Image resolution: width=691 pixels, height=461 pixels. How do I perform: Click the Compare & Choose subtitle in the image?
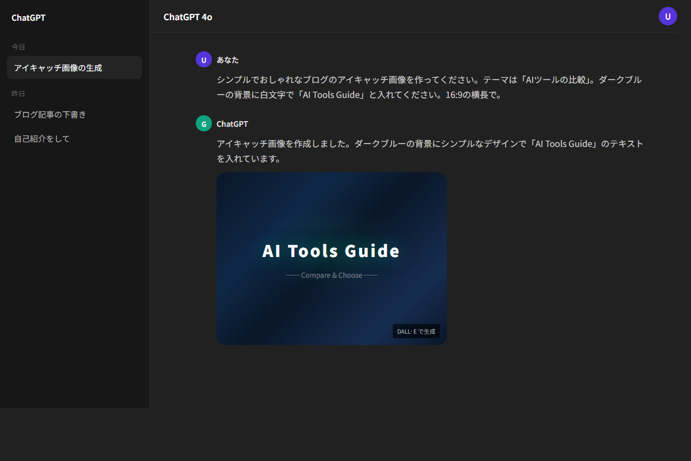tap(331, 275)
